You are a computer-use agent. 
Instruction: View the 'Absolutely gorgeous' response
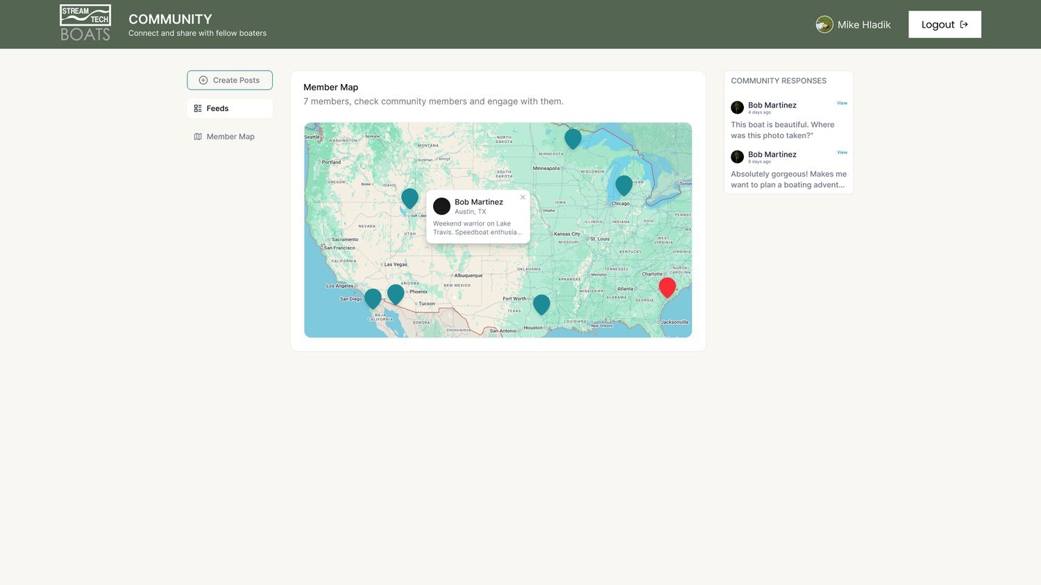[x=842, y=153]
